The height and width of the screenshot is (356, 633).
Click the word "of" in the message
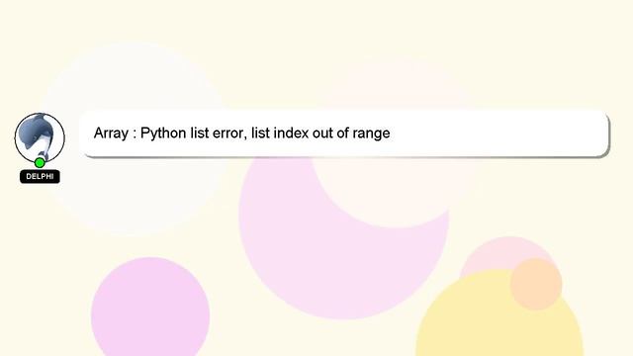343,133
